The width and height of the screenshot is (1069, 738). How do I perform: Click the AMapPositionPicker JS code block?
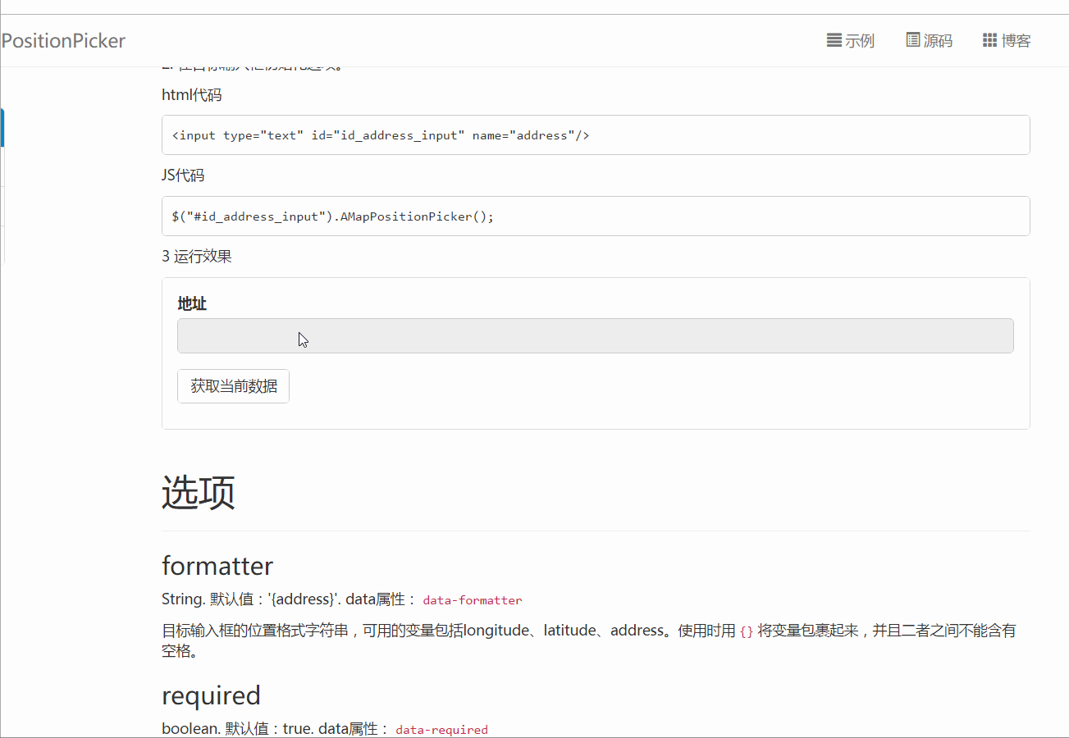tap(595, 216)
